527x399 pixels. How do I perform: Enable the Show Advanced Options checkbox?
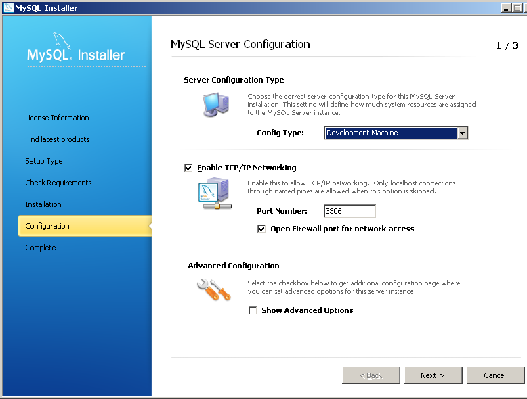[x=253, y=310]
